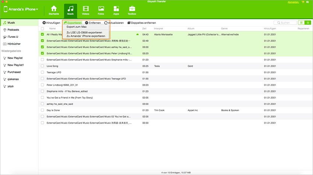Viewport: 313px width, 175px height.
Task: Uncheck the Peter Lindborg16 ExternalCard song
Action: point(42,53)
